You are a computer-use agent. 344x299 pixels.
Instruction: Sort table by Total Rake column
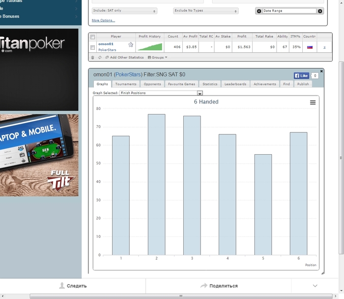264,36
